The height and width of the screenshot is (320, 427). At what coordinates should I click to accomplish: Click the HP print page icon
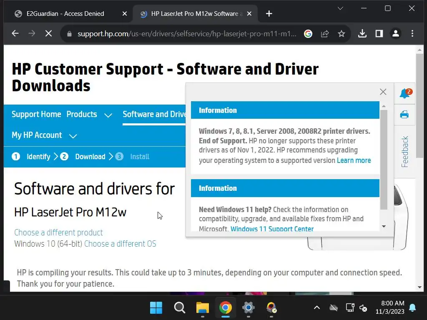(404, 114)
